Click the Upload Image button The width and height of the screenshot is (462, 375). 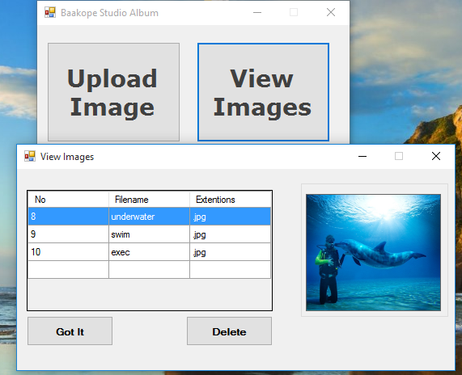click(113, 92)
